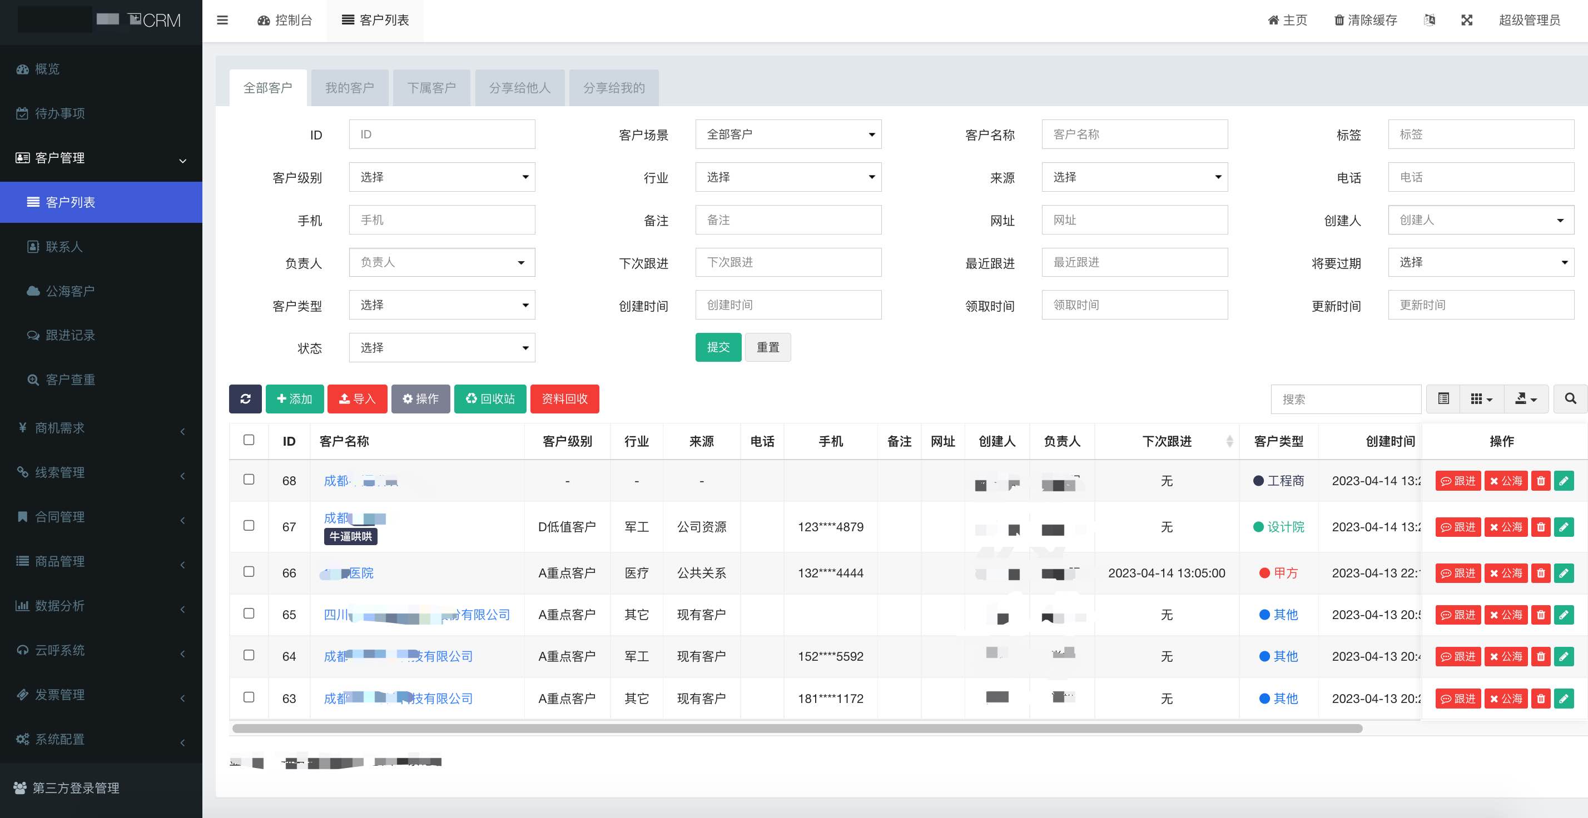Switch to the 下属客户 tab
Viewport: 1588px width, 818px height.
pyautogui.click(x=431, y=88)
